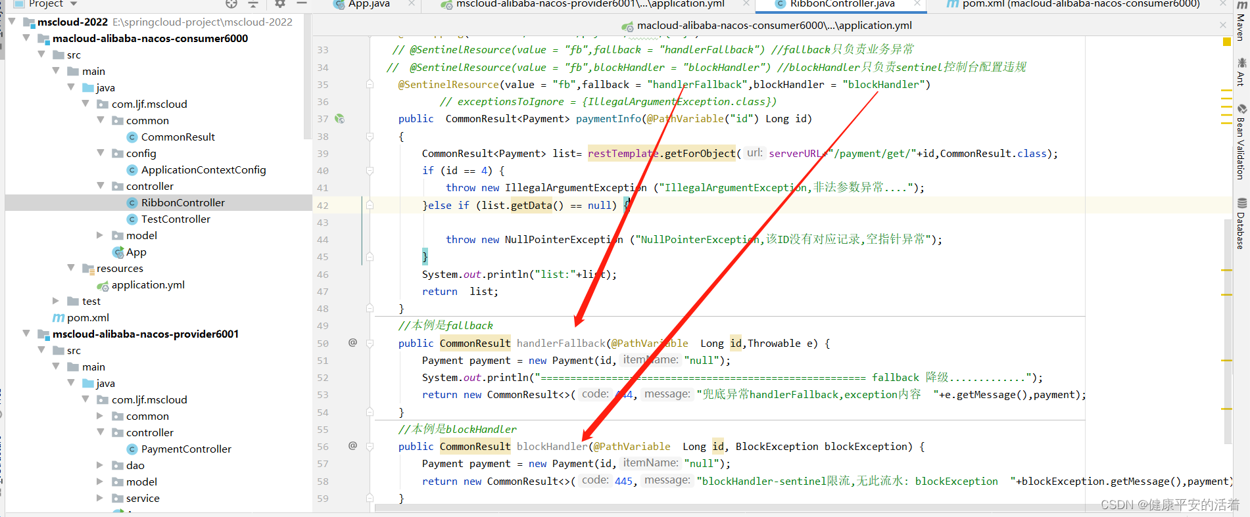Screen dimensions: 1250x517
Task: Expand the dao package
Action: pyautogui.click(x=101, y=465)
